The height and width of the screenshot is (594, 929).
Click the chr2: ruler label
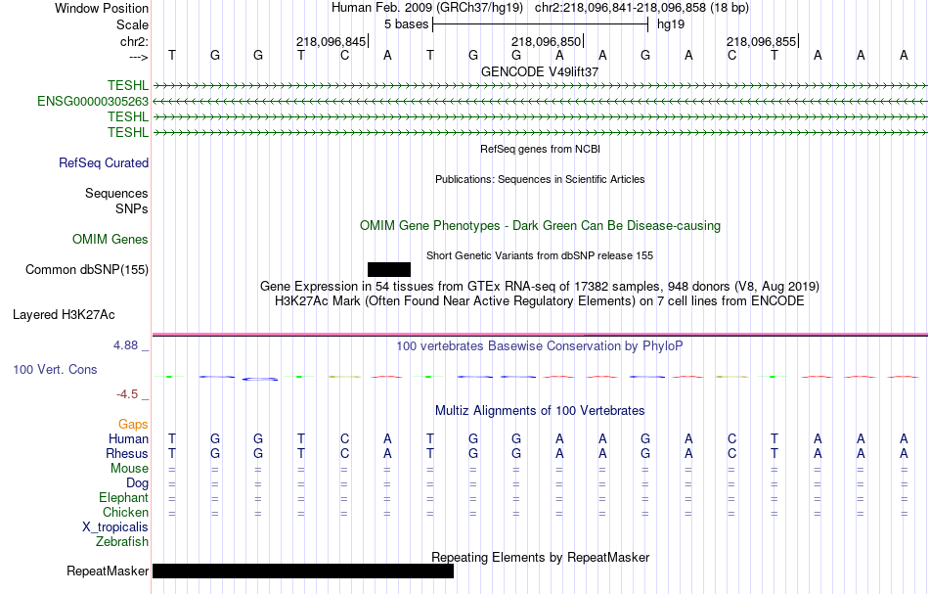tap(135, 41)
